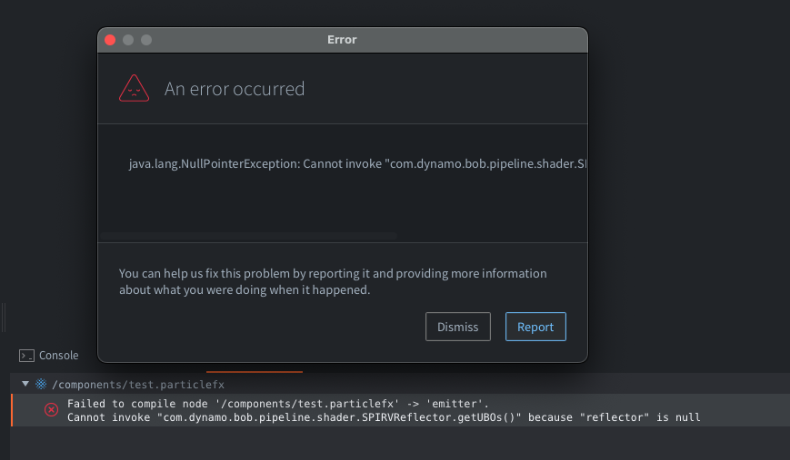Close the Error dialog with red button

tap(111, 40)
